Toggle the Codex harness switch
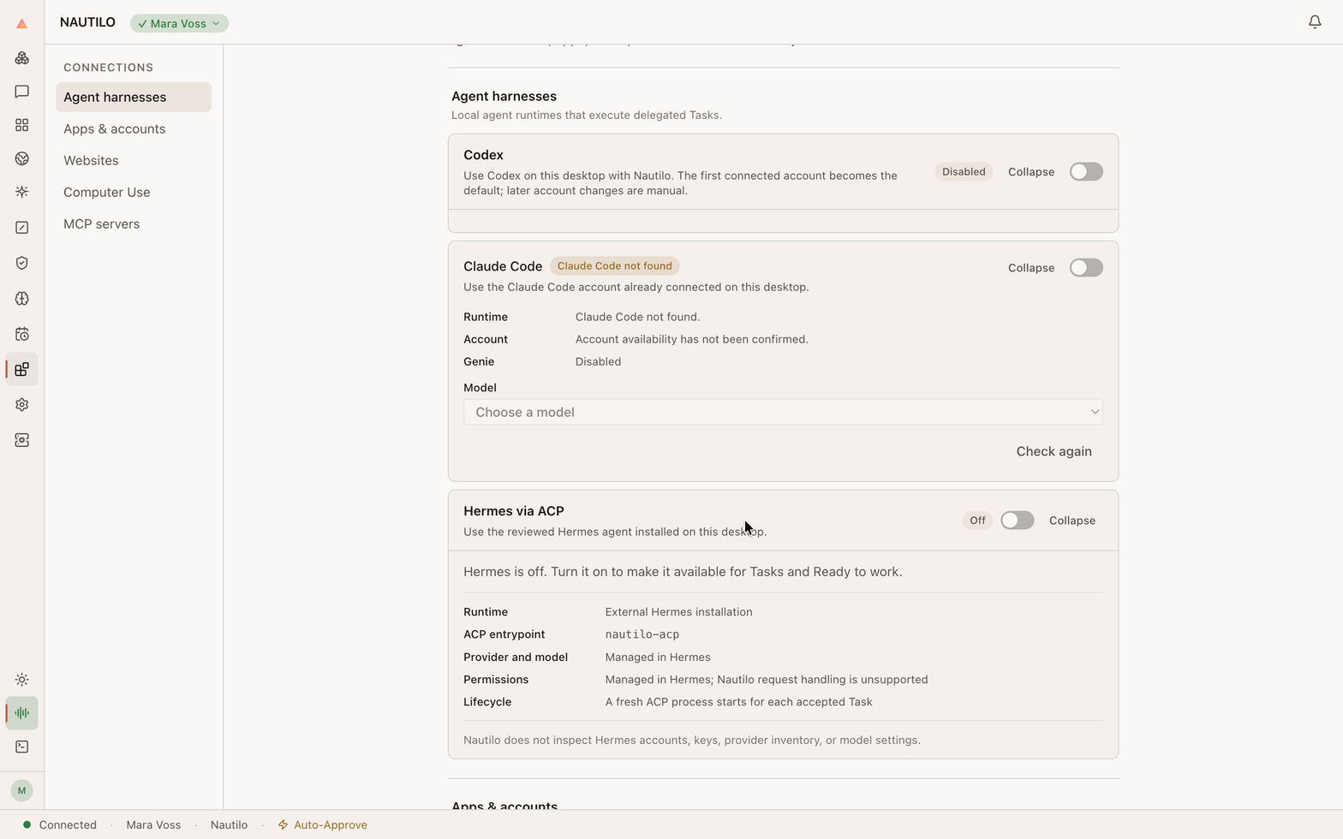The height and width of the screenshot is (839, 1343). pyautogui.click(x=1086, y=172)
